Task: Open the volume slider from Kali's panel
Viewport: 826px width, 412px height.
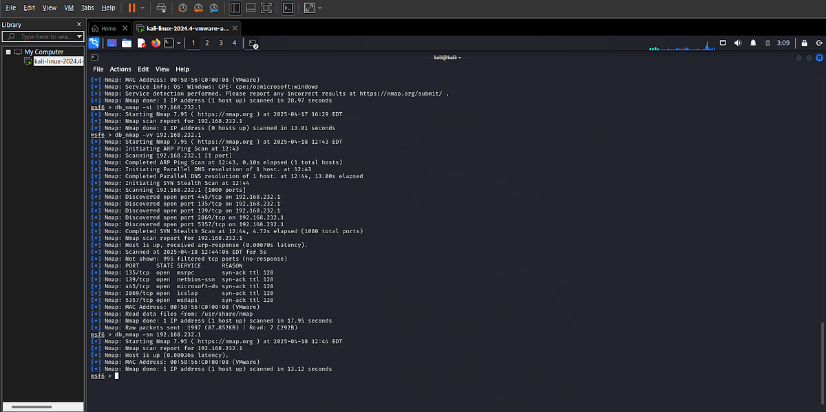Action: click(x=738, y=43)
